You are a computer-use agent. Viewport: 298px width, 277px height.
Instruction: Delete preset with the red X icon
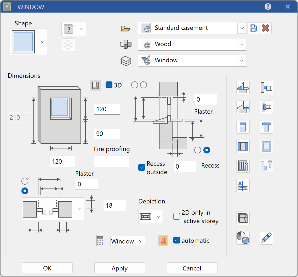pyautogui.click(x=266, y=28)
